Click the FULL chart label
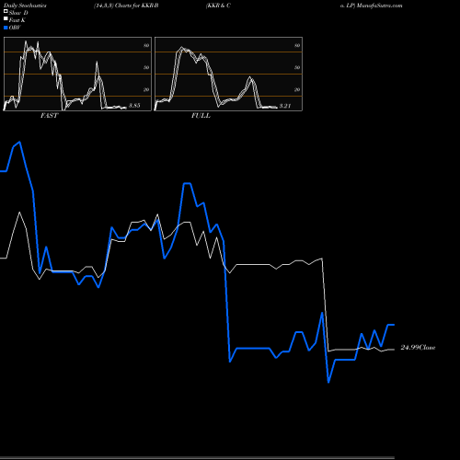460x460 pixels. [201, 116]
